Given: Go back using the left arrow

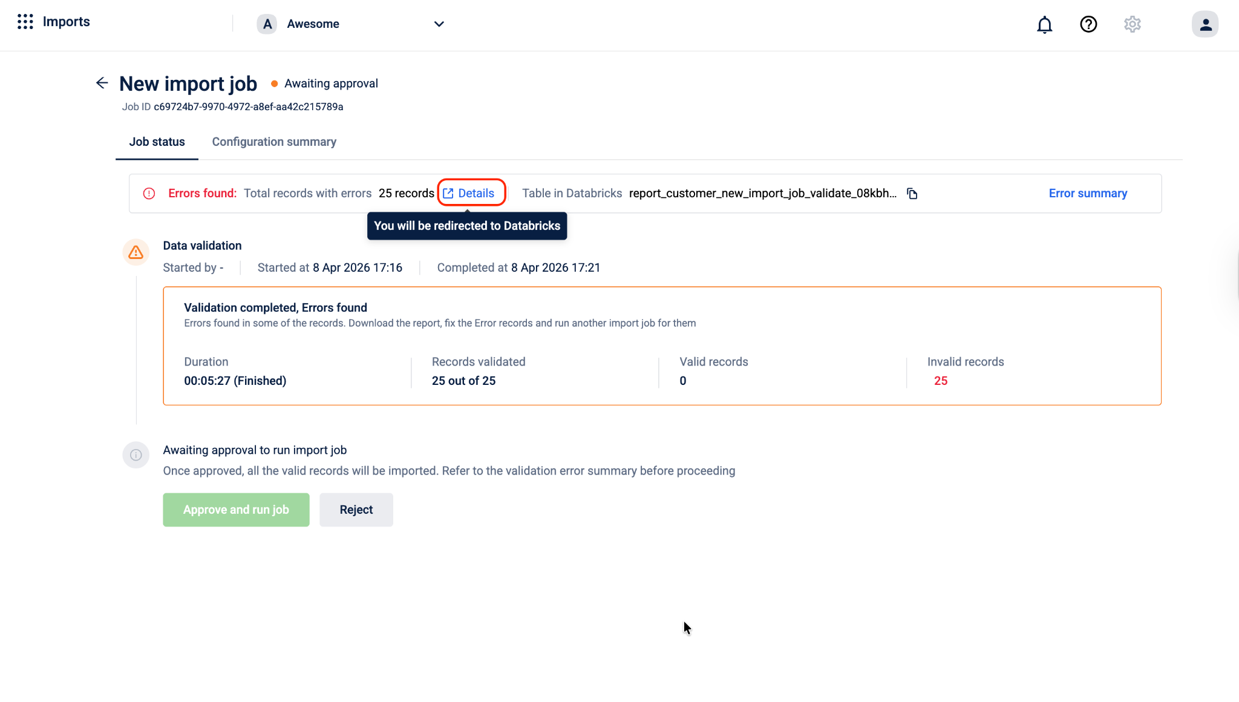Looking at the screenshot, I should tap(102, 83).
